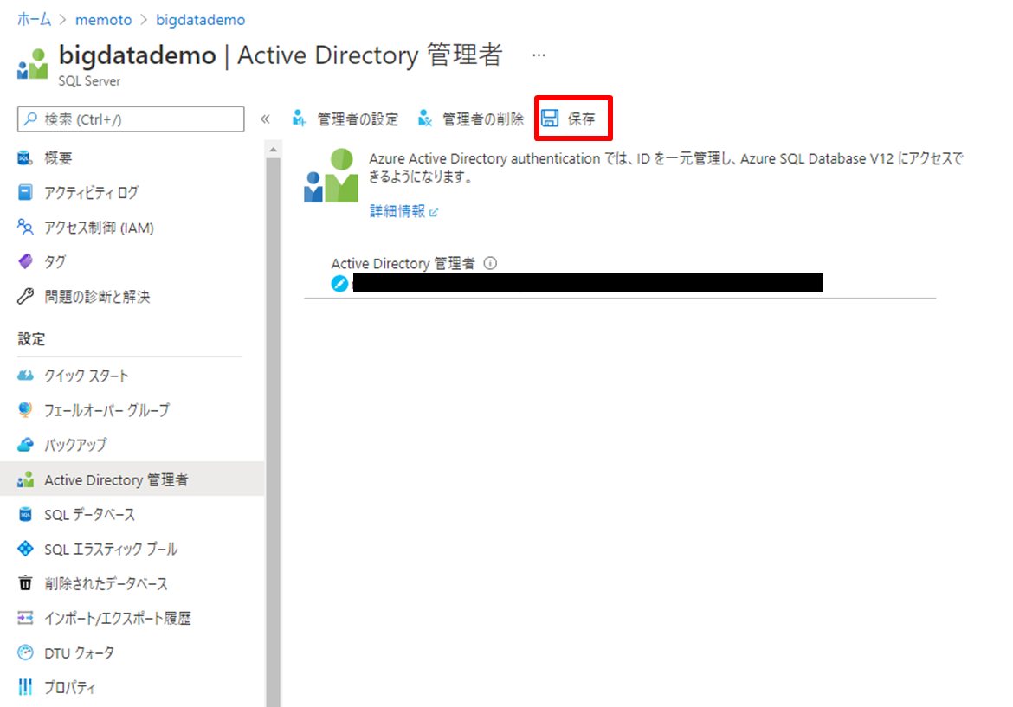Click the DTU クォータ gauge icon
The height and width of the screenshot is (707, 1013).
[x=25, y=652]
